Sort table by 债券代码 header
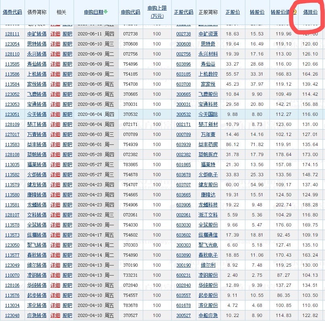The width and height of the screenshot is (325, 321). click(x=12, y=12)
